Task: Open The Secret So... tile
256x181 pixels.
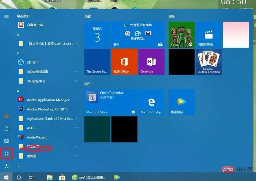Action: tap(97, 62)
